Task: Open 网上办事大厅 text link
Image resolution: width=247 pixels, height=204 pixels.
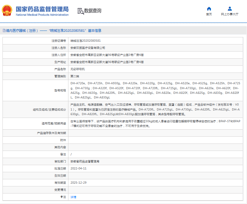Action: pos(230,14)
